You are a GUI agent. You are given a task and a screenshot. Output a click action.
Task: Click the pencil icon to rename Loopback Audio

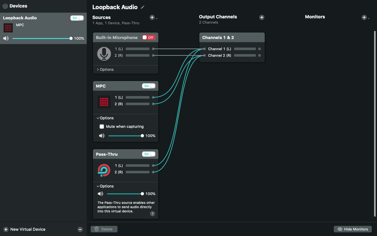142,7
